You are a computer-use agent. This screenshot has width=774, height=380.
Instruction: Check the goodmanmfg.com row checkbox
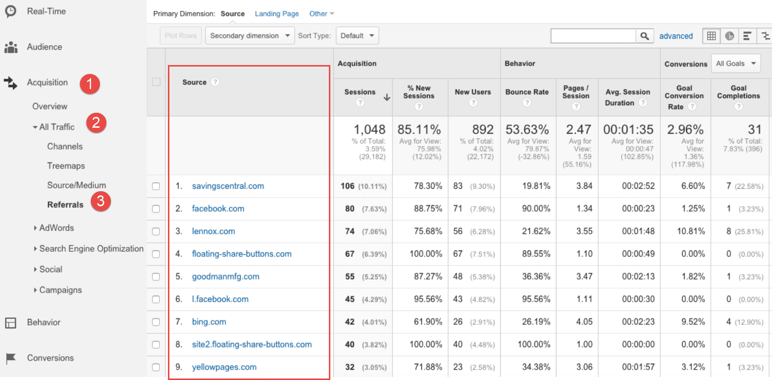[156, 277]
